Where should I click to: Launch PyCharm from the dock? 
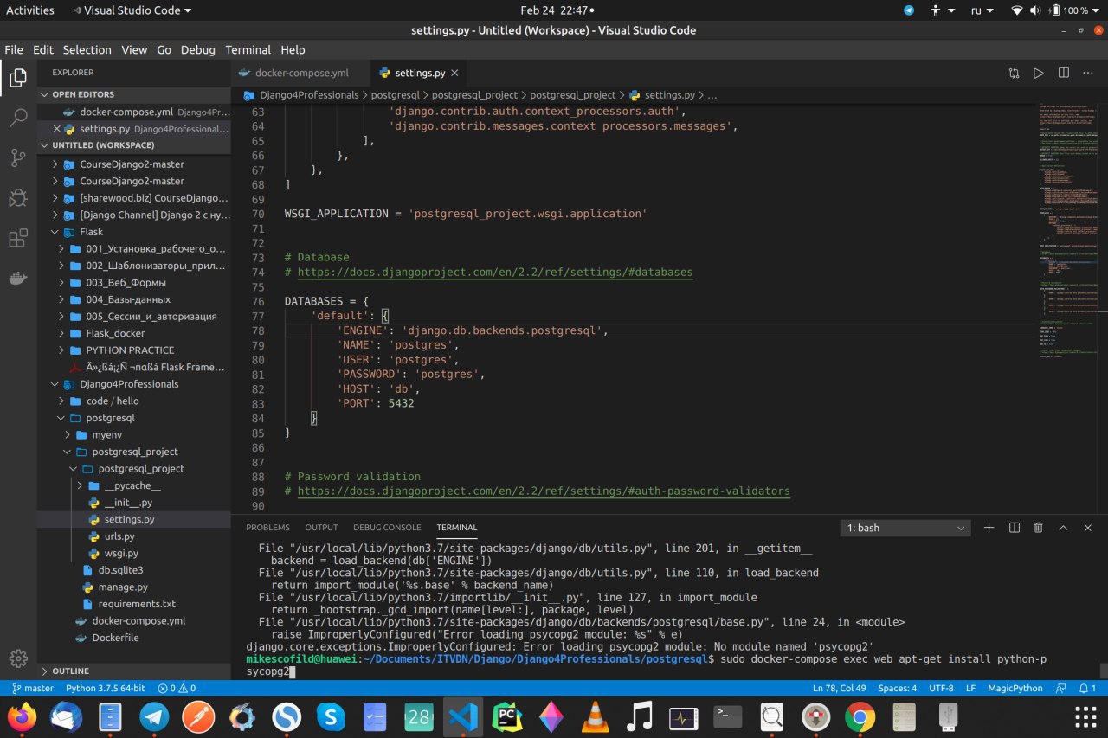[507, 717]
